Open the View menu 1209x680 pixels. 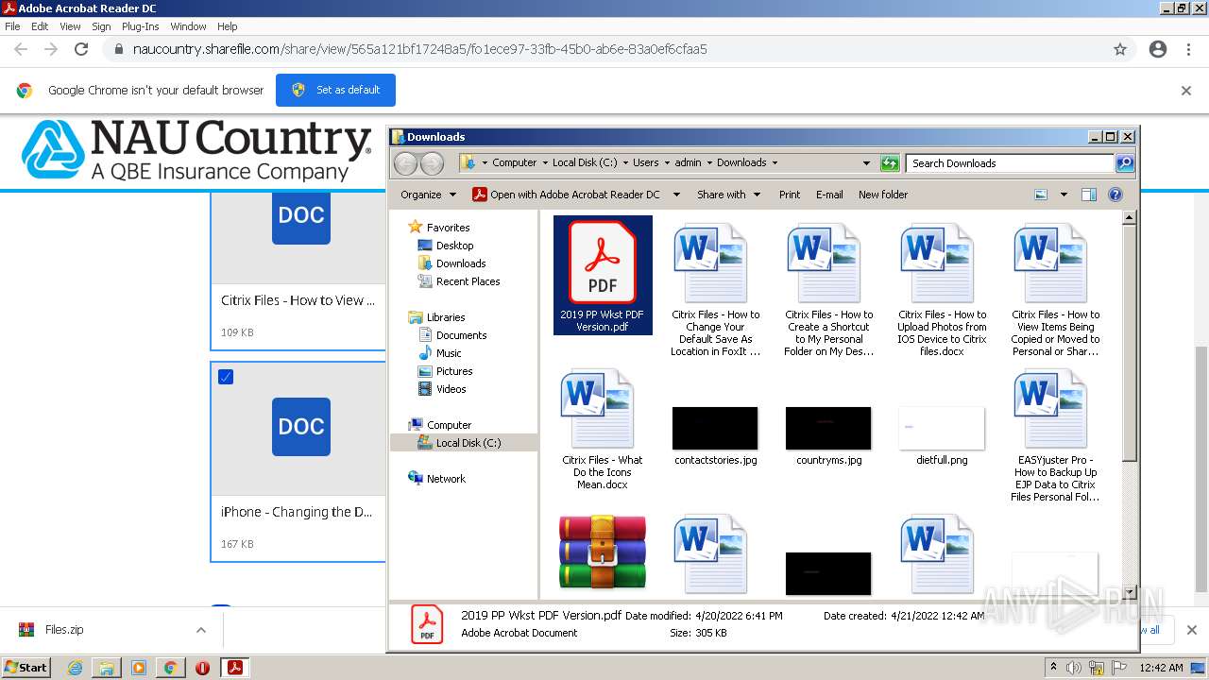click(x=70, y=26)
